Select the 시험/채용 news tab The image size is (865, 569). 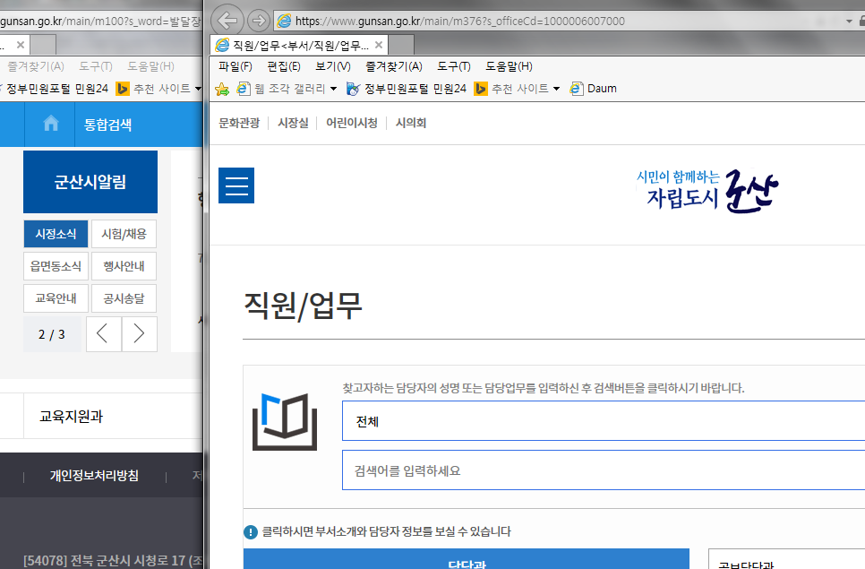point(124,234)
